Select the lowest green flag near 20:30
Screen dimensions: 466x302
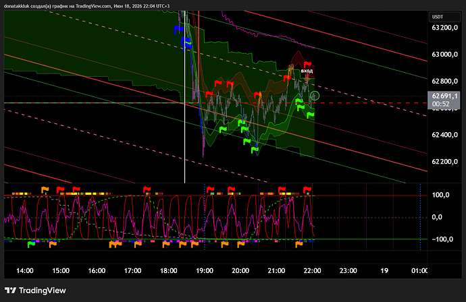click(255, 150)
